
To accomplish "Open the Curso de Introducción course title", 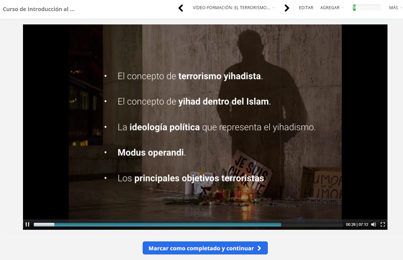I will (x=38, y=9).
